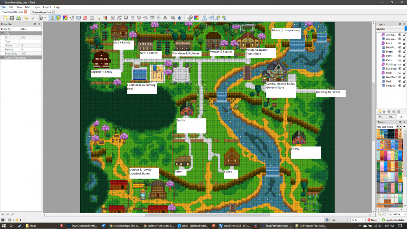Open the current layer Front combo box

pos(337,220)
